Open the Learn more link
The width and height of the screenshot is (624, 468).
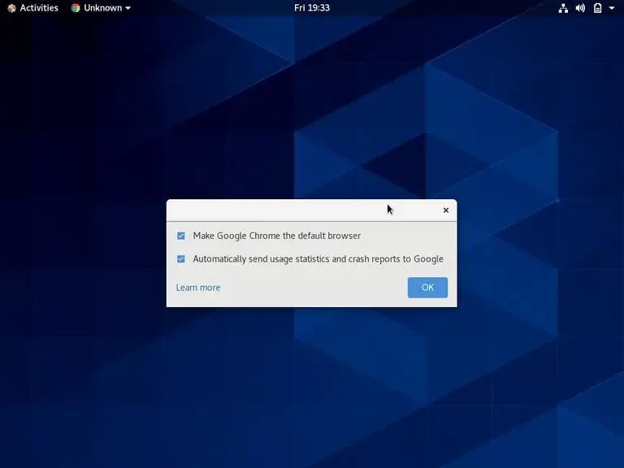tap(197, 288)
